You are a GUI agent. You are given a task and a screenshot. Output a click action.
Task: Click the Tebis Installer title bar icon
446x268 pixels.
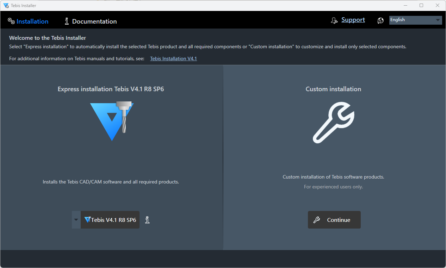6,5
